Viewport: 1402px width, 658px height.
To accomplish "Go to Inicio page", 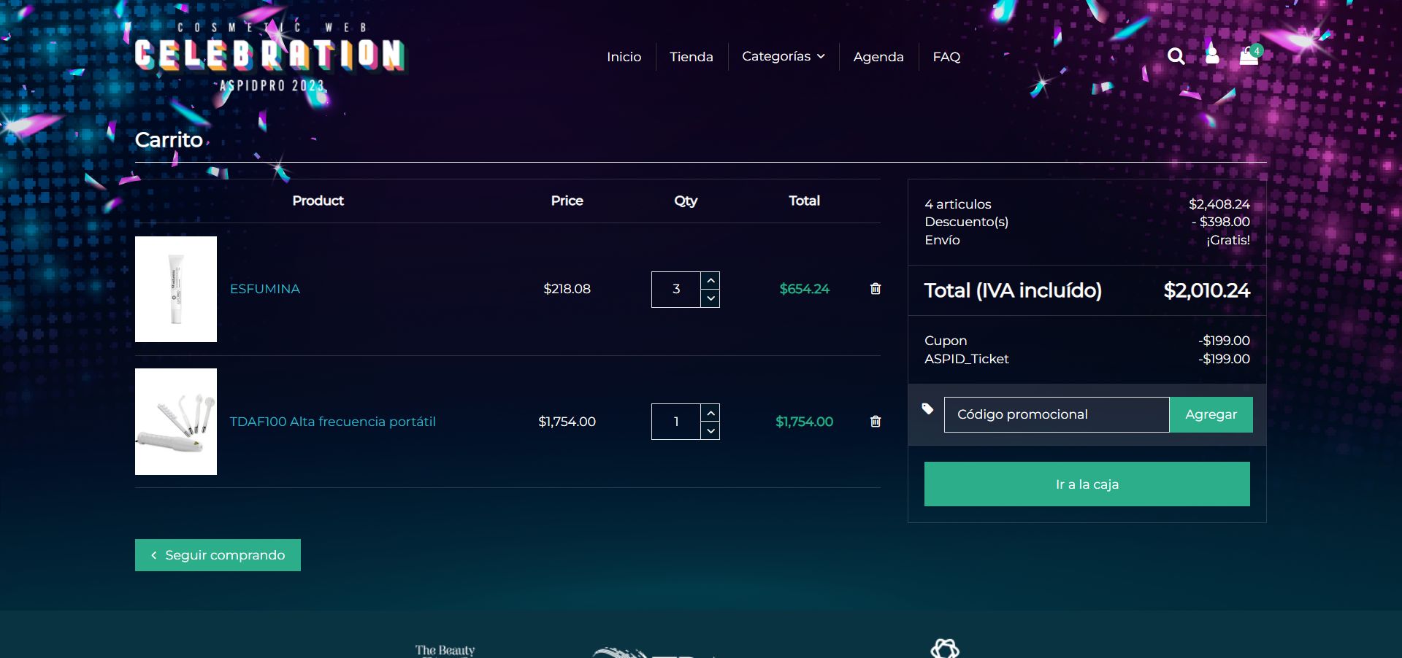I will pos(624,57).
